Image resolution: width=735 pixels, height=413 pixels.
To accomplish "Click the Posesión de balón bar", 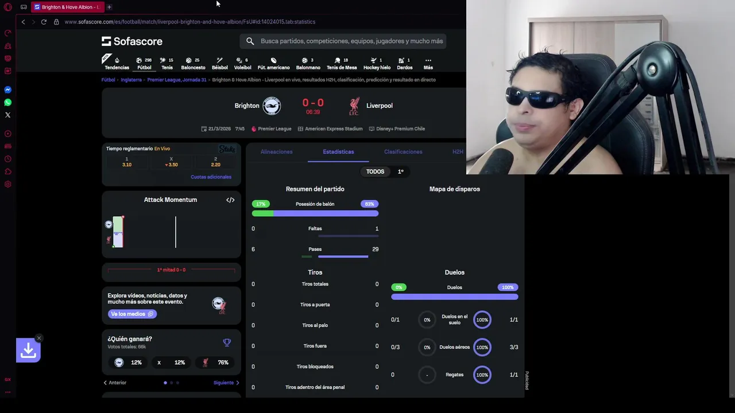I will tap(315, 213).
